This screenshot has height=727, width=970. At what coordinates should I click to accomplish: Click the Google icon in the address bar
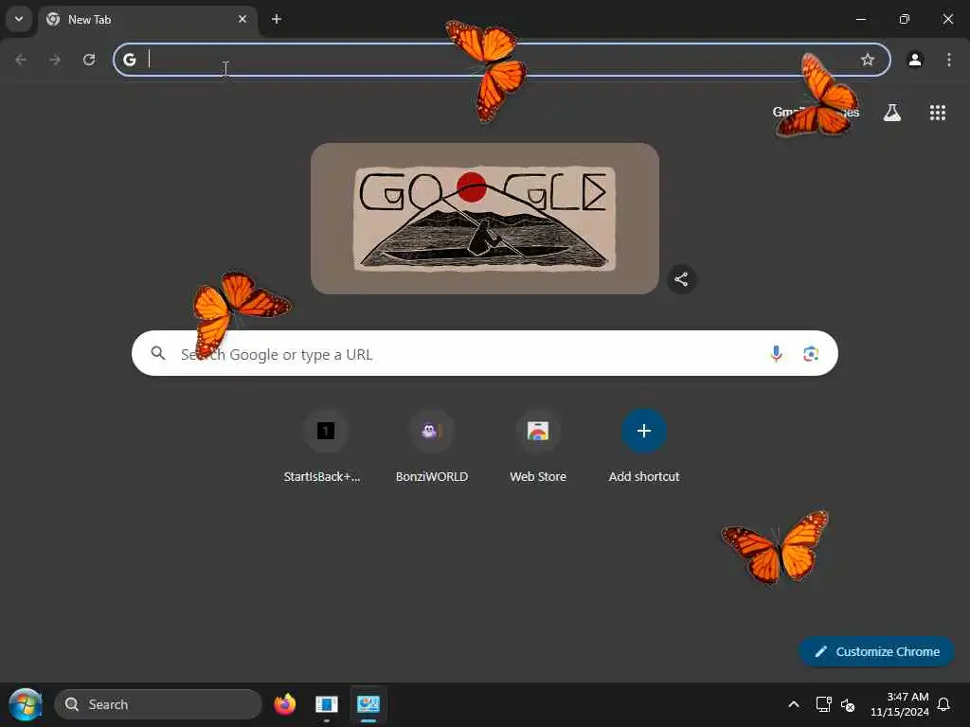[x=129, y=60]
